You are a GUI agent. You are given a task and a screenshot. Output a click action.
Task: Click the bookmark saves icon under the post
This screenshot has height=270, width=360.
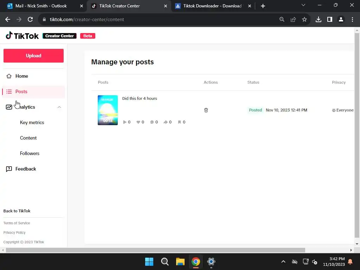[x=179, y=122]
